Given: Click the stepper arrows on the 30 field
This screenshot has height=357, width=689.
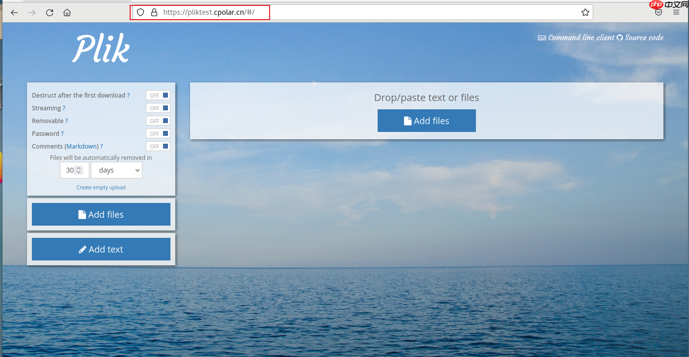Looking at the screenshot, I should pyautogui.click(x=79, y=170).
